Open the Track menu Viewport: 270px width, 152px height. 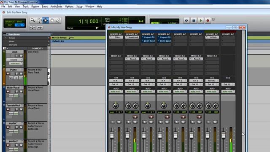(x=26, y=7)
